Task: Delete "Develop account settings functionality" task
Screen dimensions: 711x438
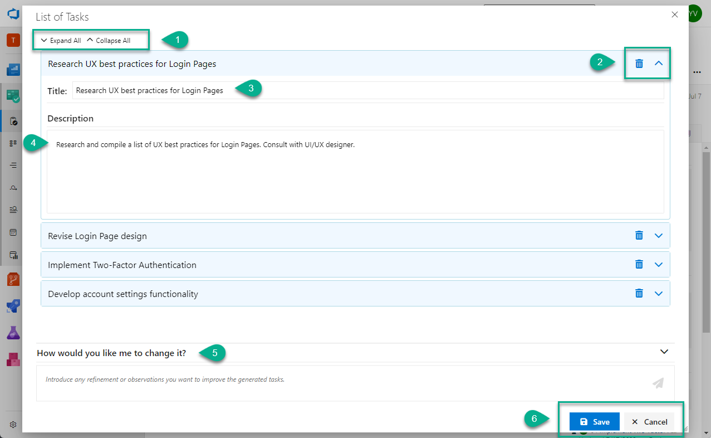Action: 639,293
